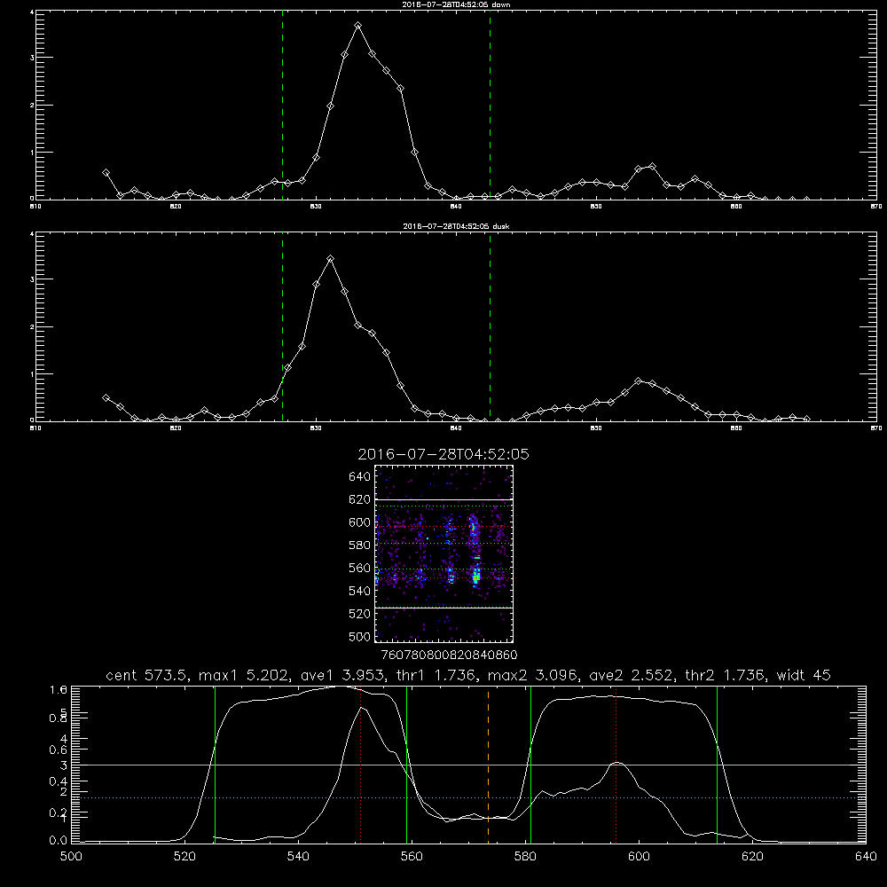The height and width of the screenshot is (887, 887).
Task: Click the green vertical line near 581 in bottom plot
Action: pyautogui.click(x=530, y=765)
